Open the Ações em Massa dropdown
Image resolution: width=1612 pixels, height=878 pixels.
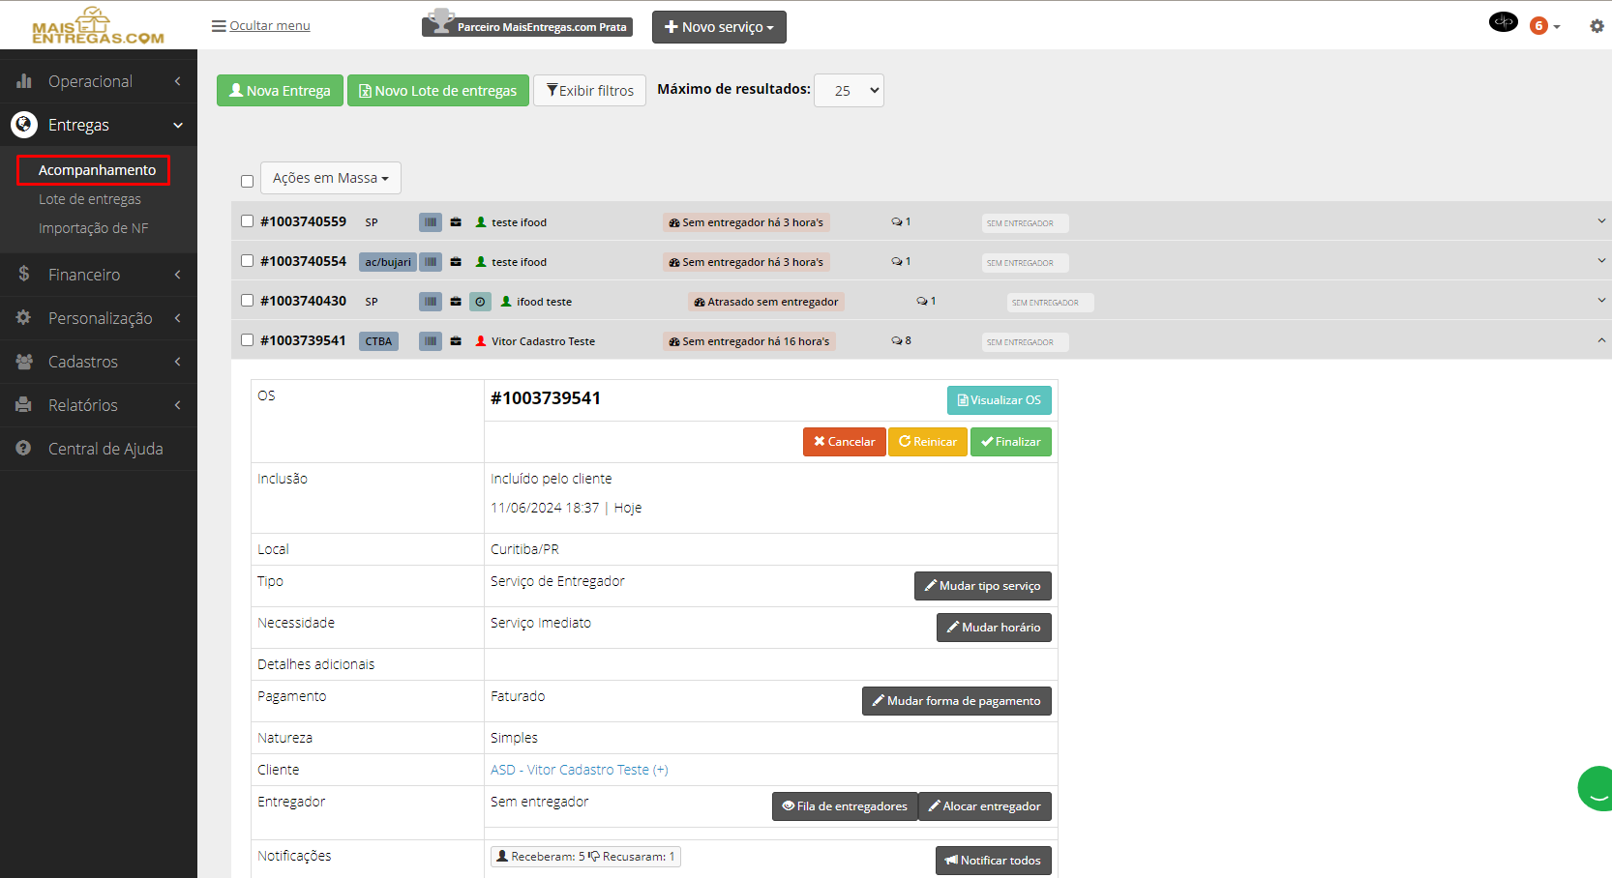click(x=331, y=178)
